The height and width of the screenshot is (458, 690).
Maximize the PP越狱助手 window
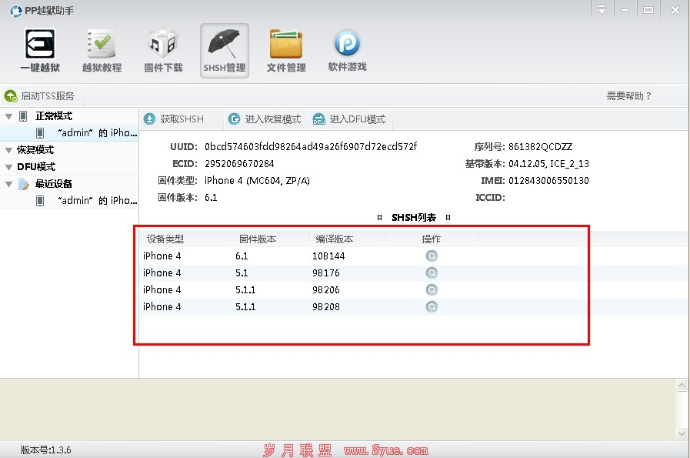(648, 10)
